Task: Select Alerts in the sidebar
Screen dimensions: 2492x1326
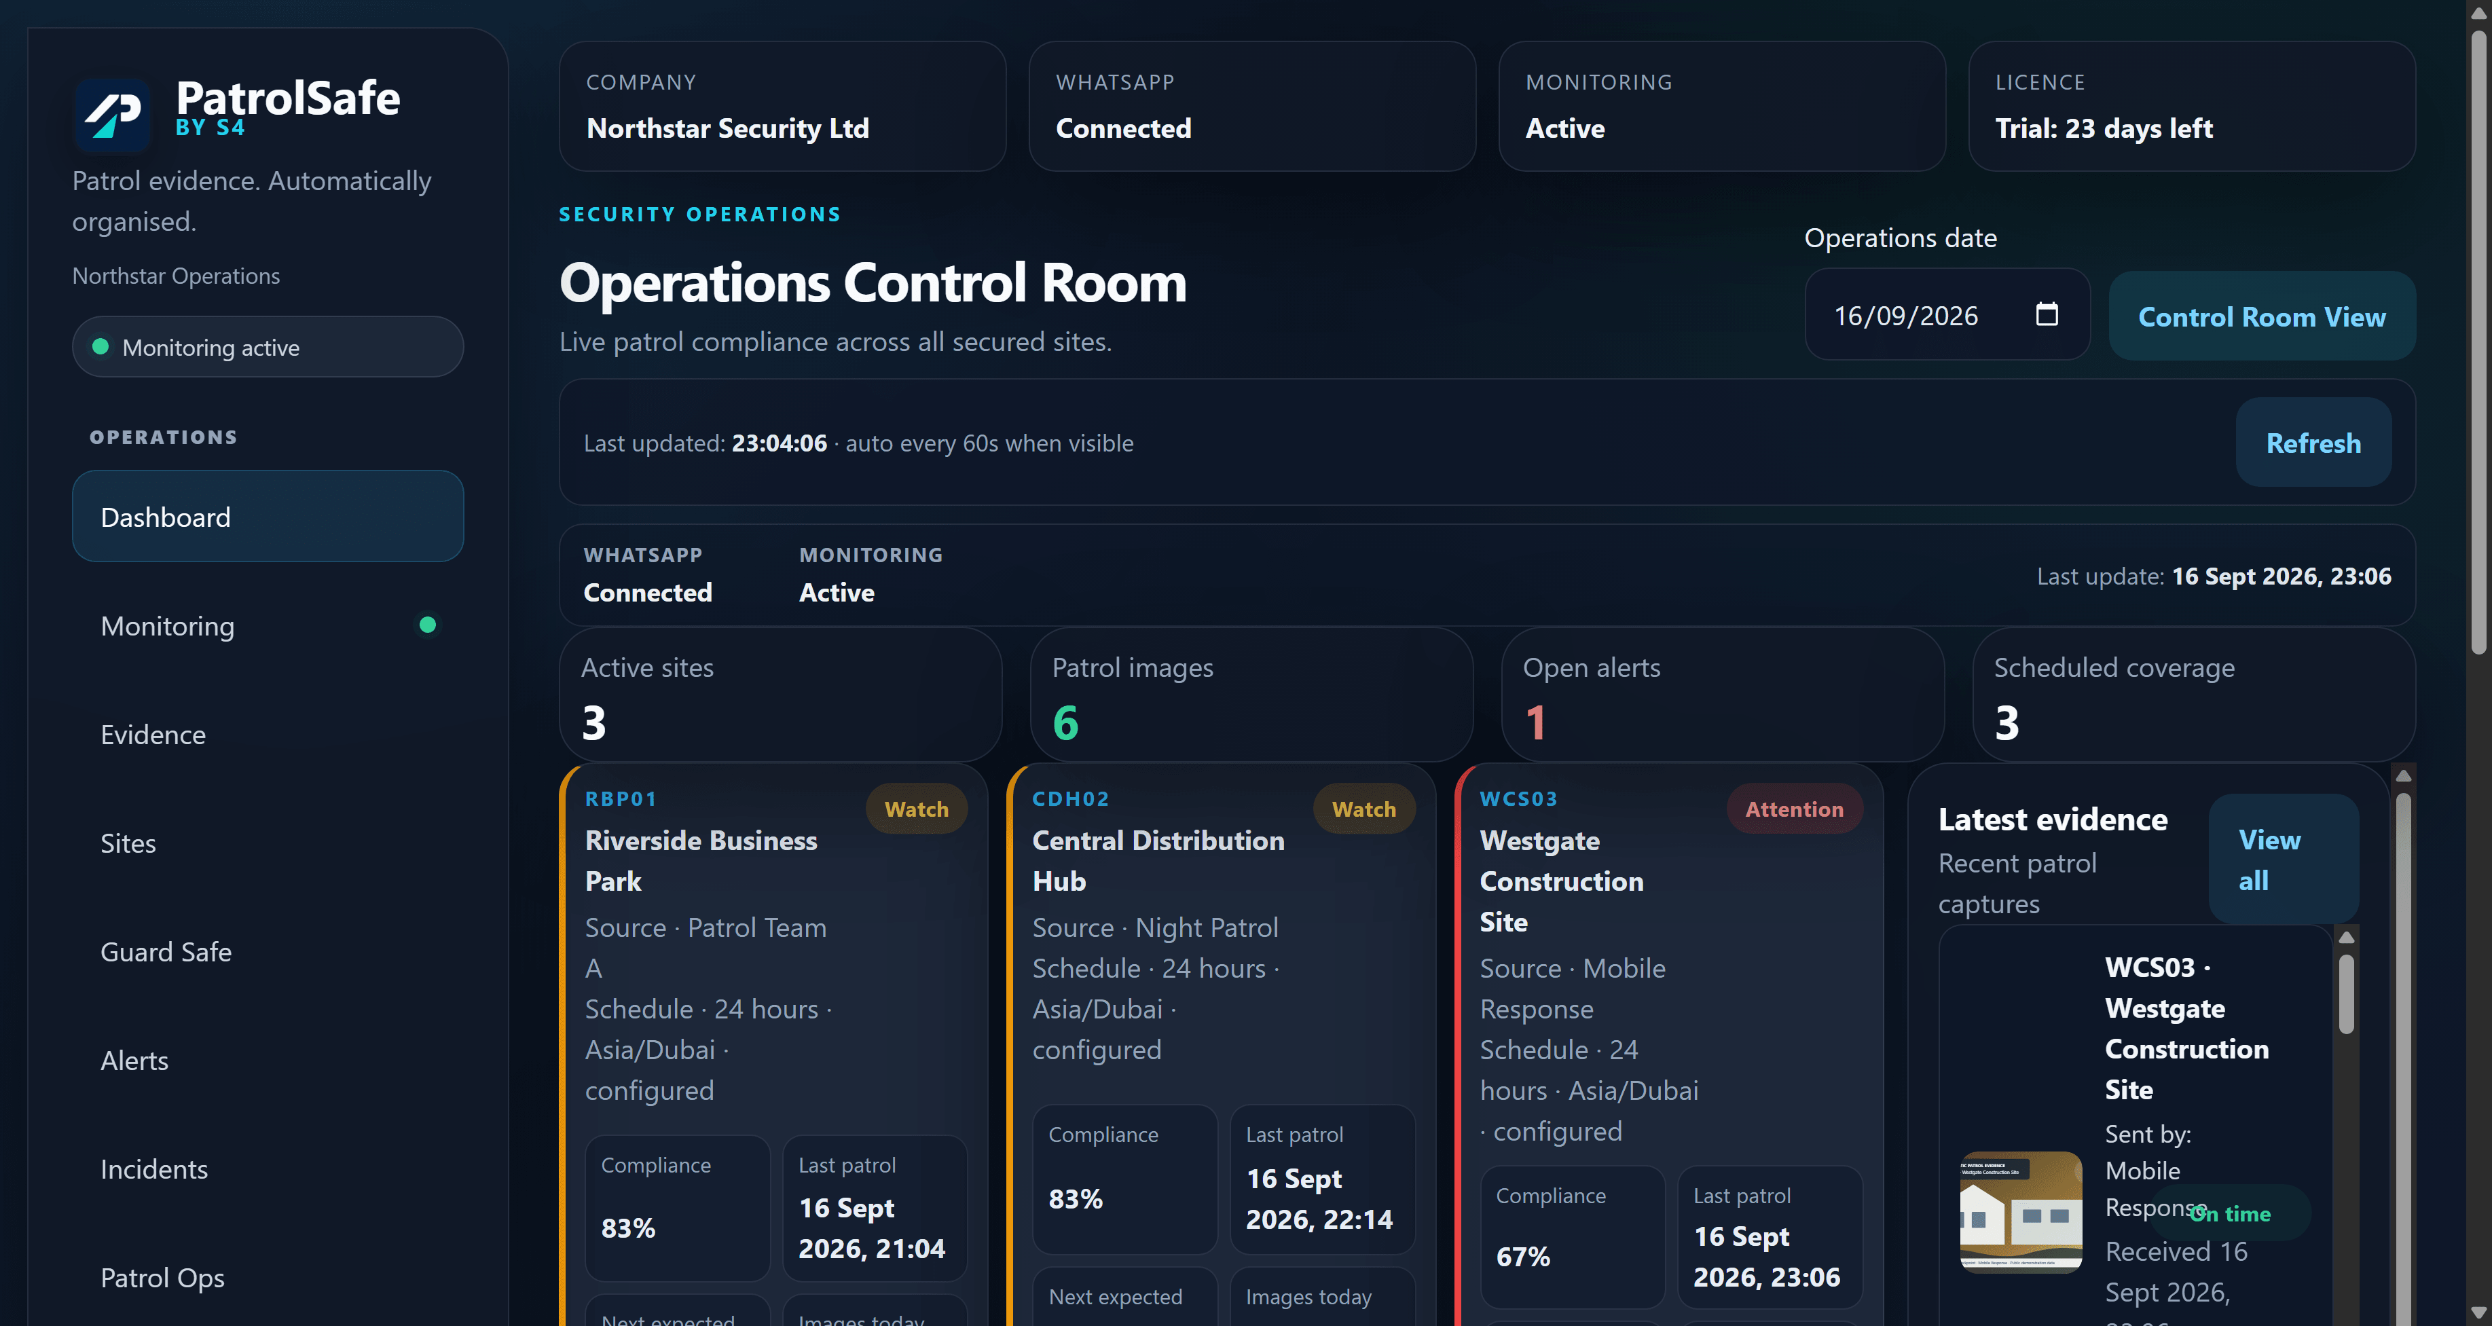Action: tap(268, 1060)
